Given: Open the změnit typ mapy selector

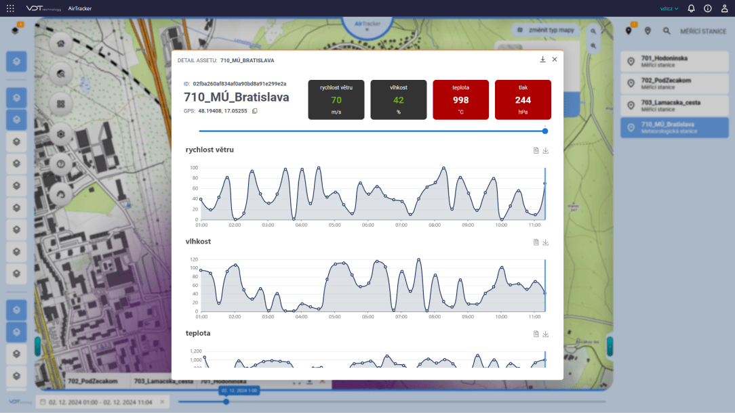Looking at the screenshot, I should click(x=546, y=30).
